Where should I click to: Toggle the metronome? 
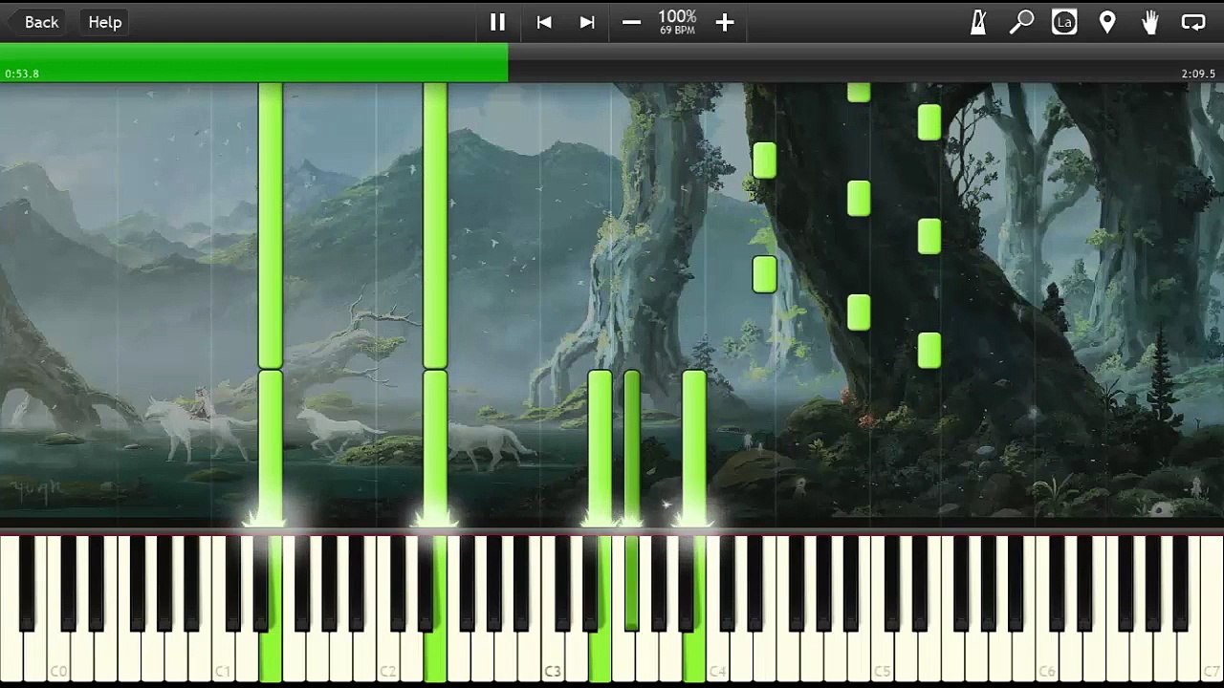[978, 22]
